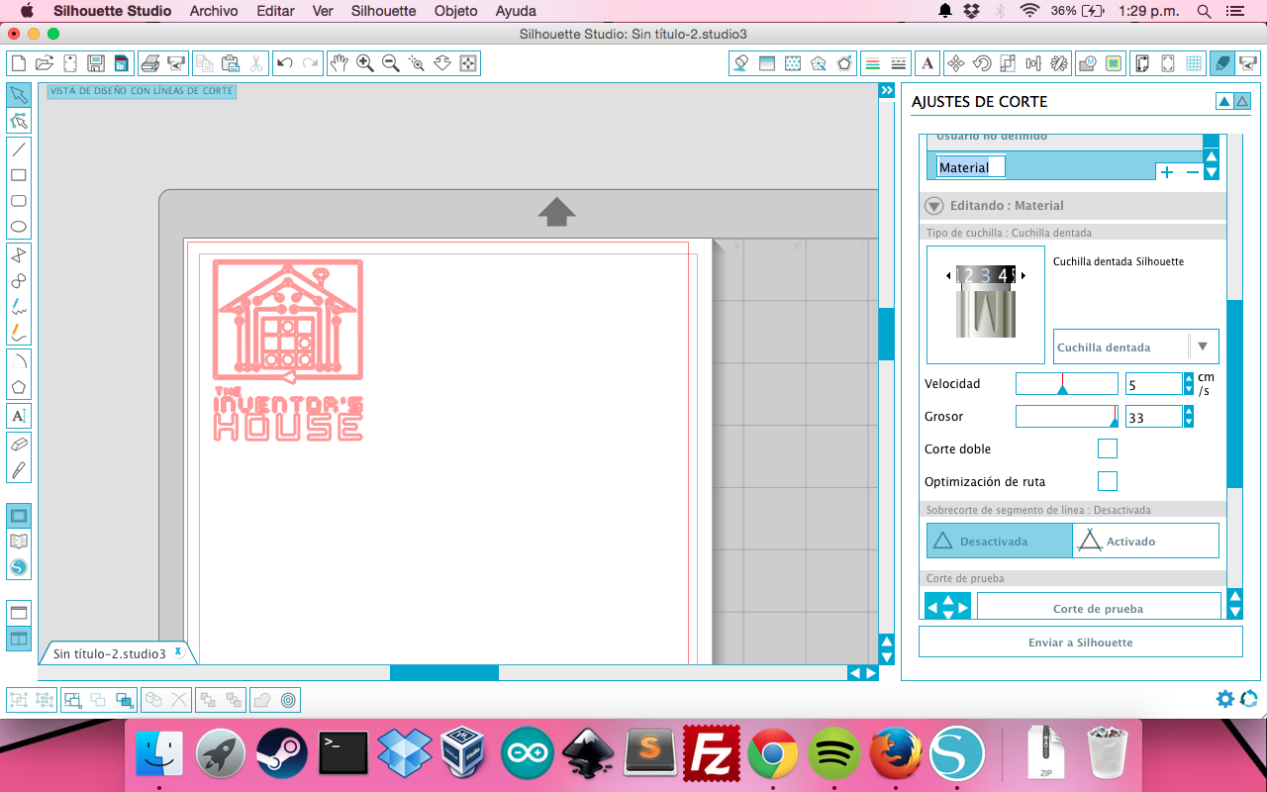Toggle the Corte doble checkbox
The width and height of the screenshot is (1267, 792).
point(1108,448)
